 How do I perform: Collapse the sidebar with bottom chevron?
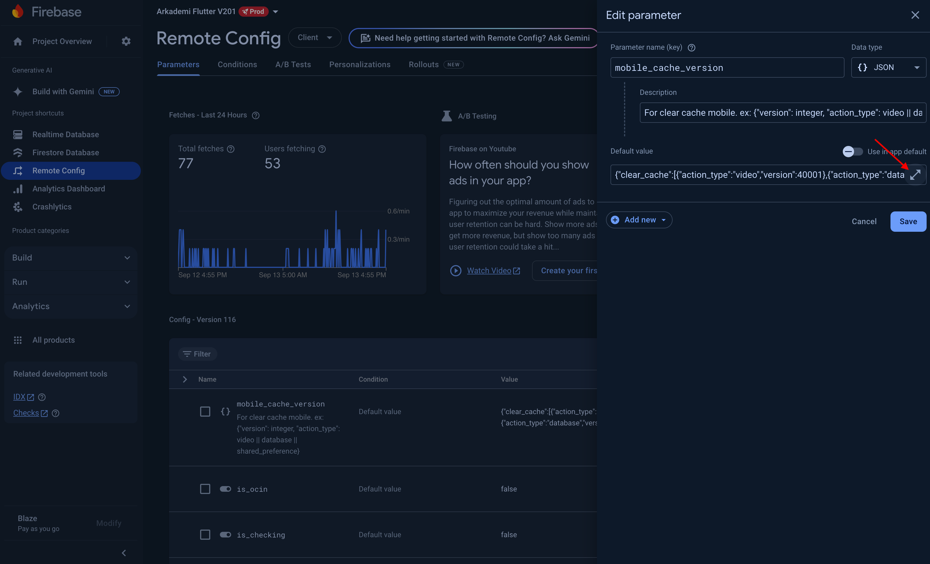[124, 553]
